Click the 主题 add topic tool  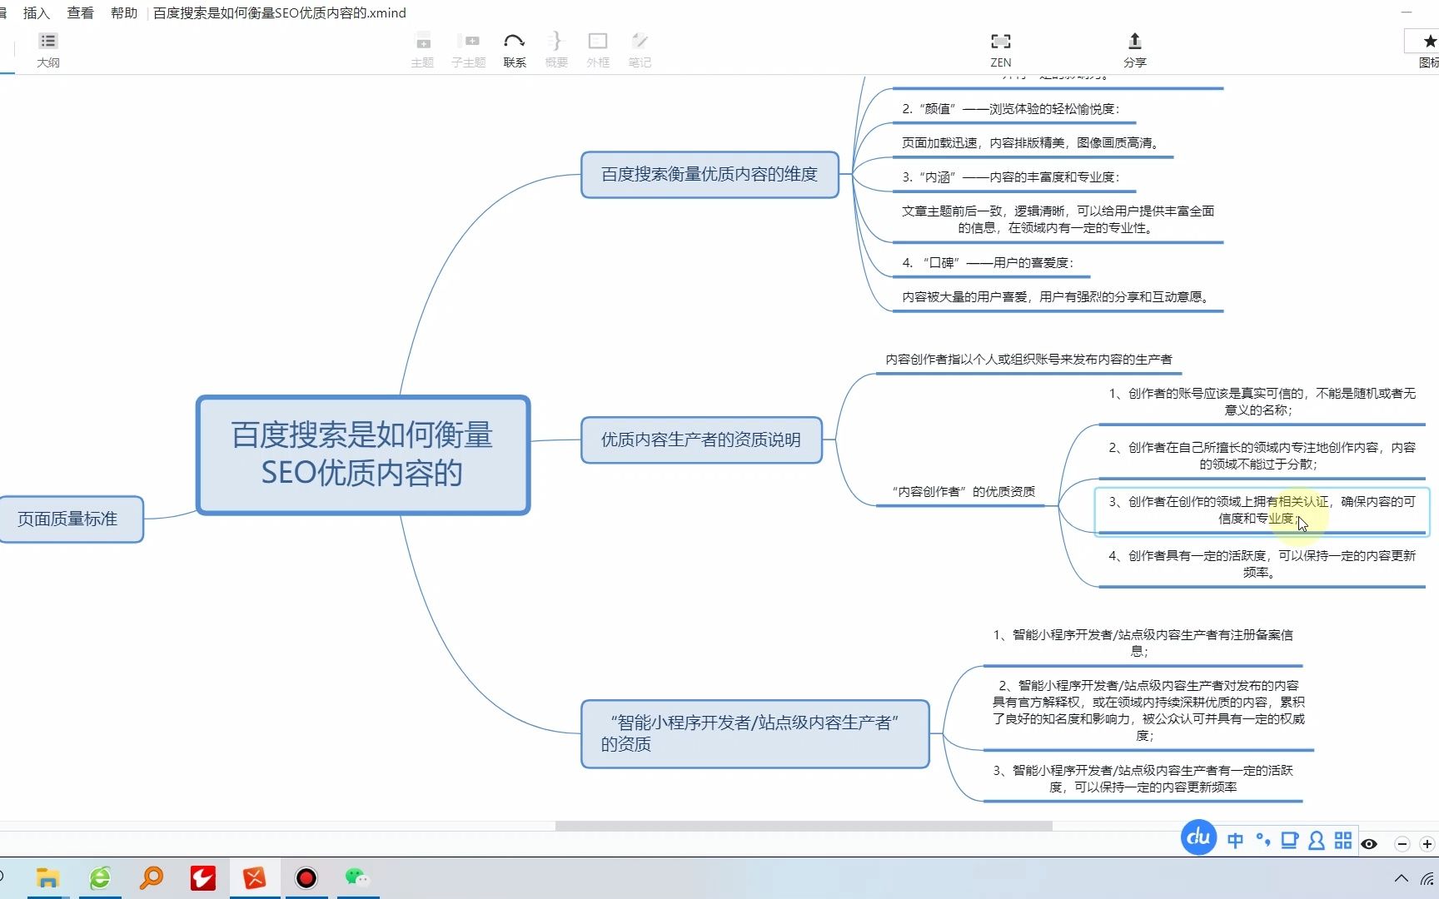tap(423, 50)
